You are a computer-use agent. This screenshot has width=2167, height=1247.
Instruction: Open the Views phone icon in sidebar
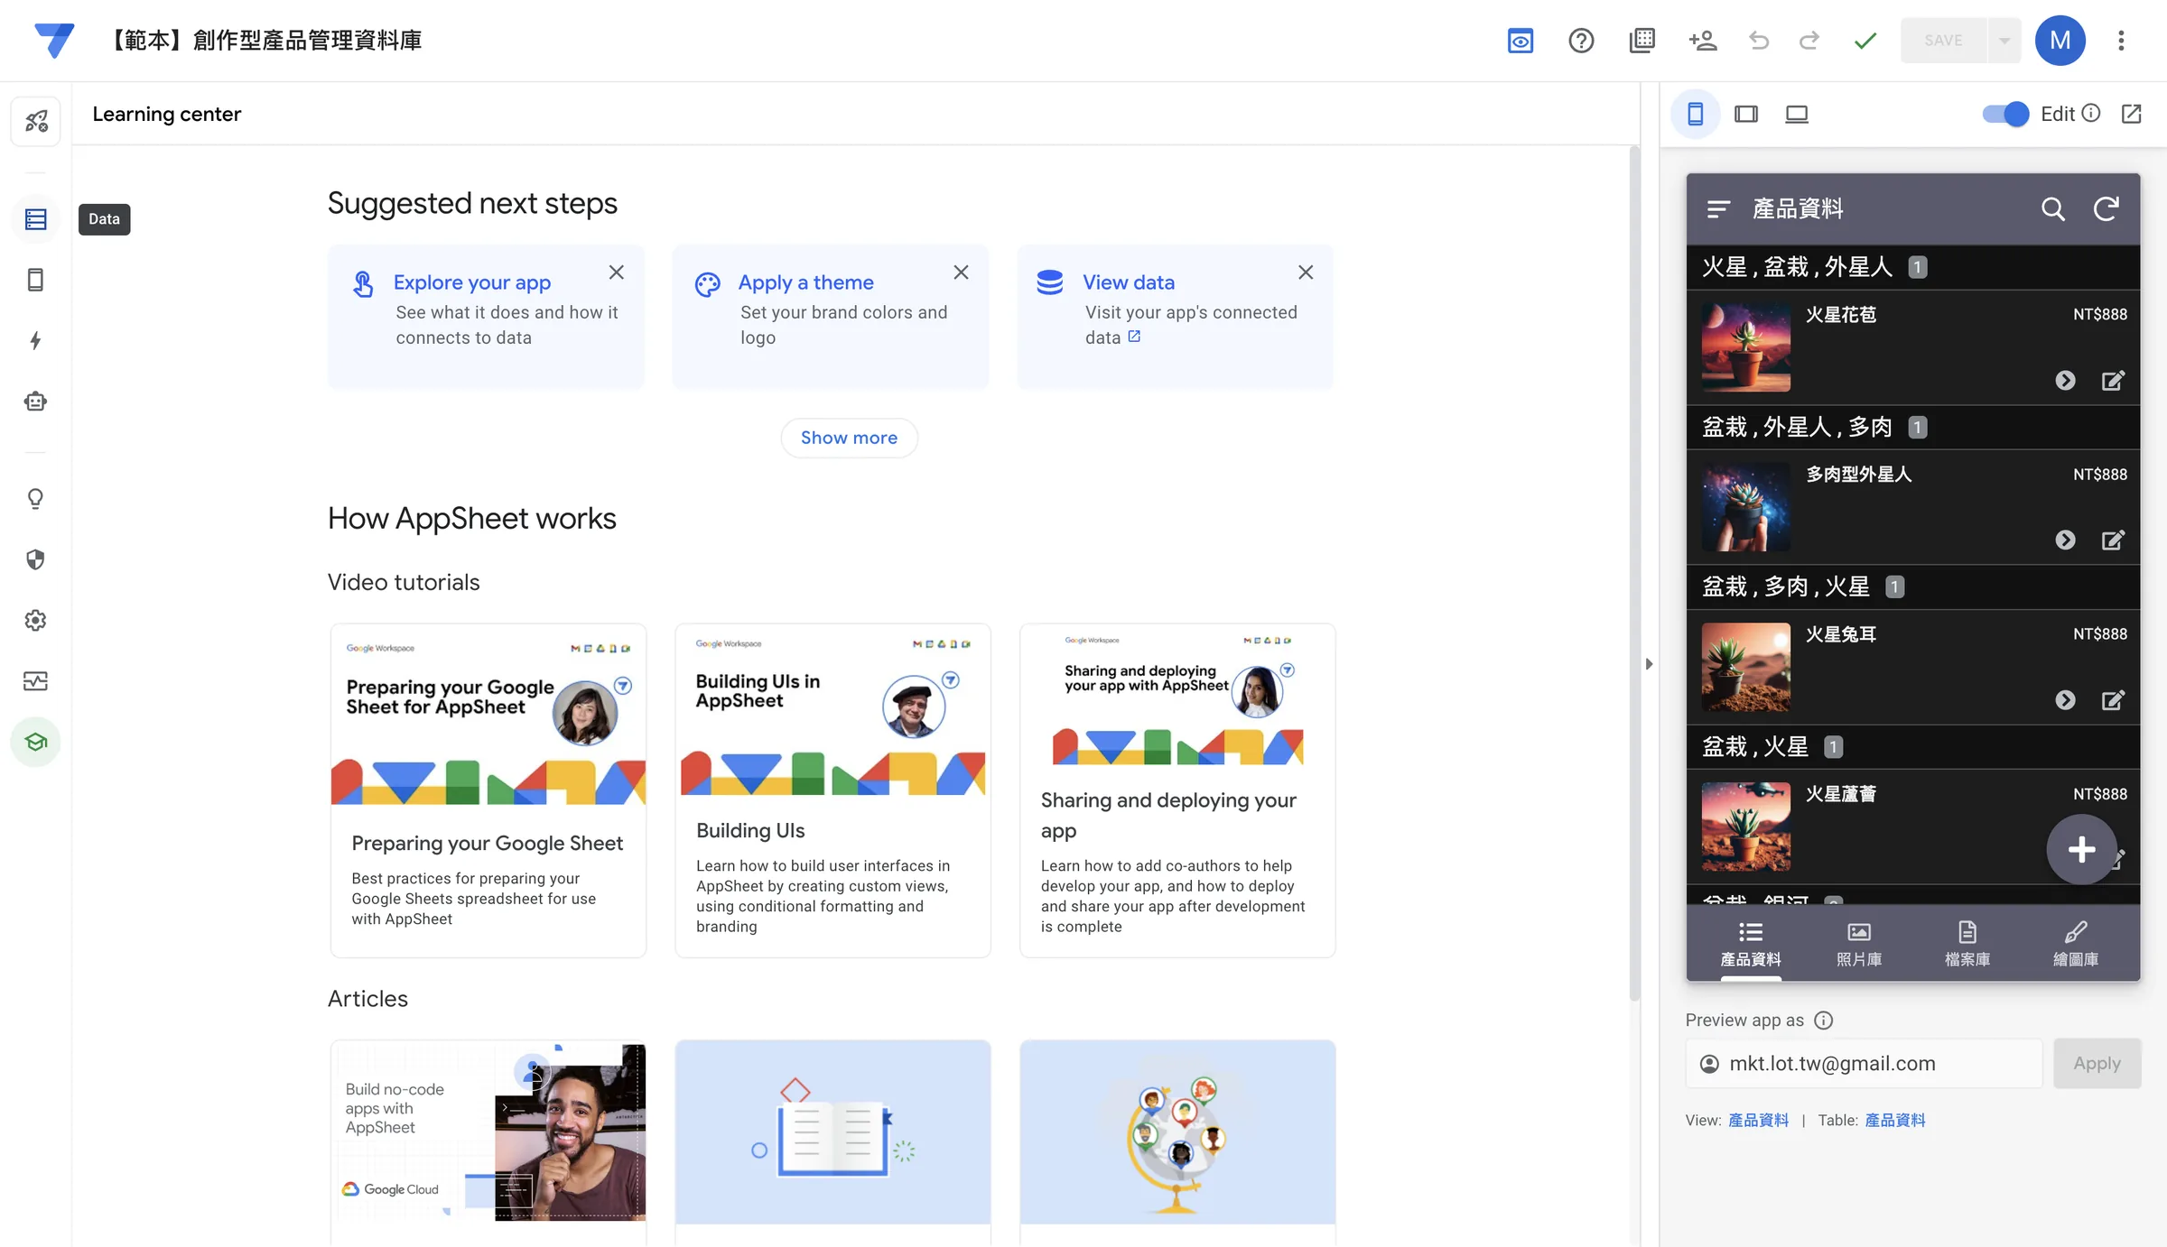[35, 280]
